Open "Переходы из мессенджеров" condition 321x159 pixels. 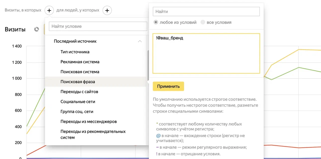(x=89, y=121)
